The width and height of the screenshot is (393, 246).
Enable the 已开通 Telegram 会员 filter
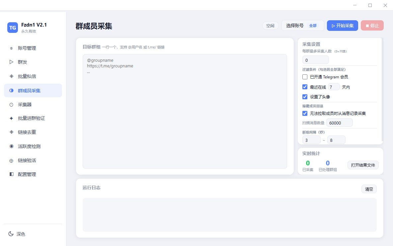pos(305,77)
